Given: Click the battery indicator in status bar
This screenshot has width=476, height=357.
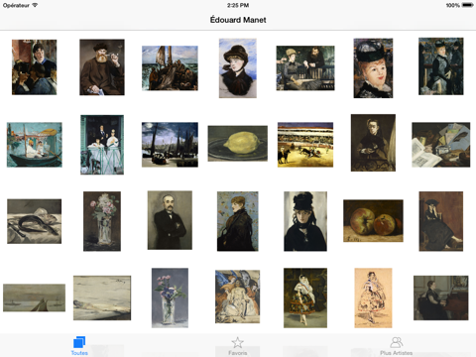Looking at the screenshot, I should coord(468,5).
